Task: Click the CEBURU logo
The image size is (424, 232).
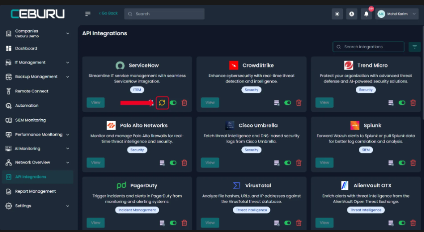Action: pos(38,14)
